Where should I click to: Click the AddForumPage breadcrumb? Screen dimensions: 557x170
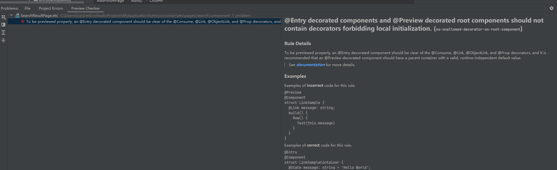110,1
